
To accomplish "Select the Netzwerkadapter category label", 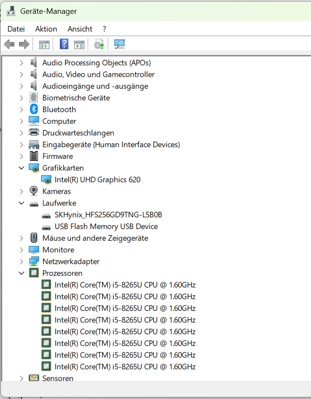I will [71, 262].
